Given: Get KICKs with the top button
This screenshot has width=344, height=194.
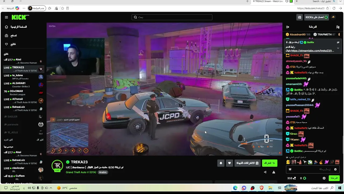Looking at the screenshot, I should coord(317,17).
